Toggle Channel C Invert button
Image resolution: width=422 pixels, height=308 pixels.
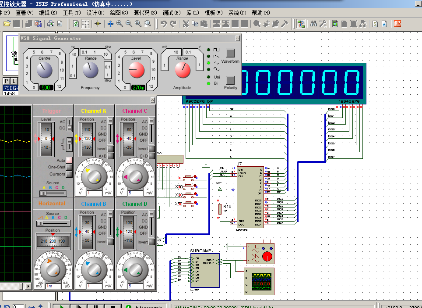pos(151,149)
